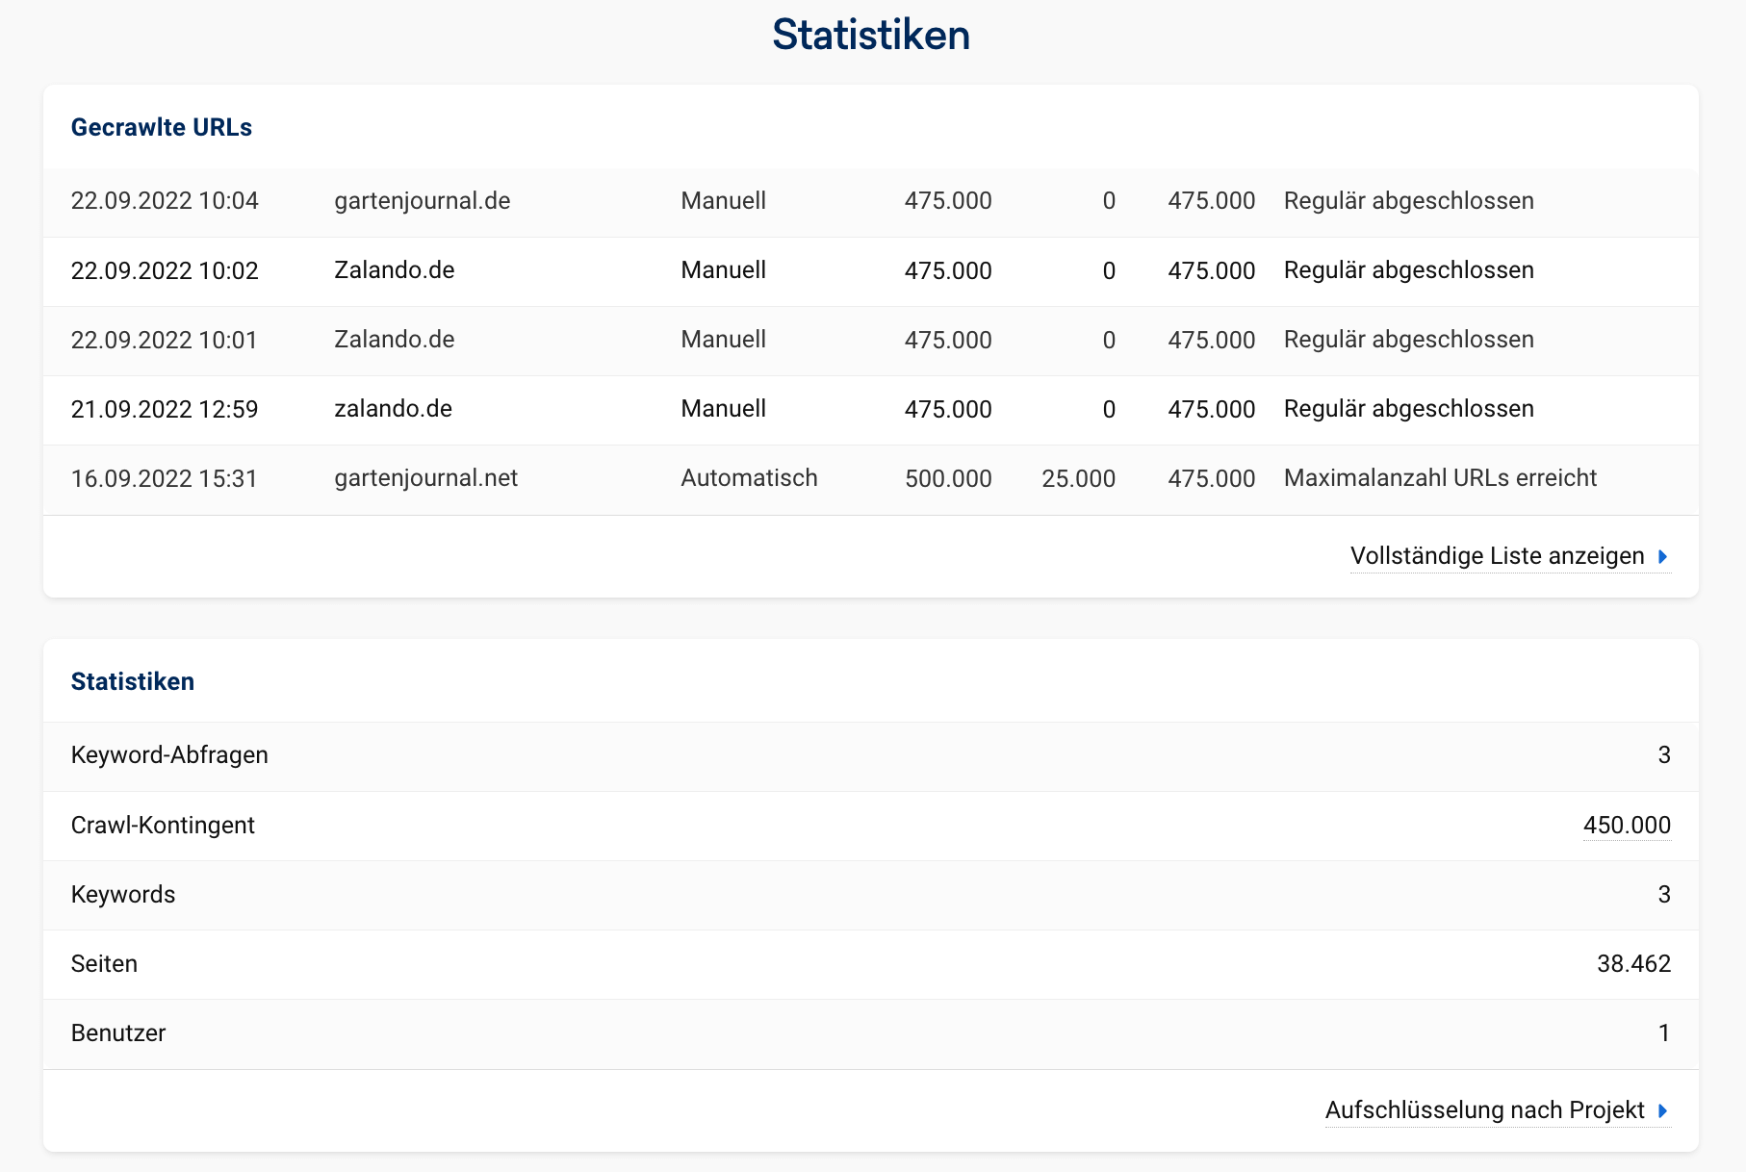Click the Gecrawlte URLs section heading

tap(162, 128)
